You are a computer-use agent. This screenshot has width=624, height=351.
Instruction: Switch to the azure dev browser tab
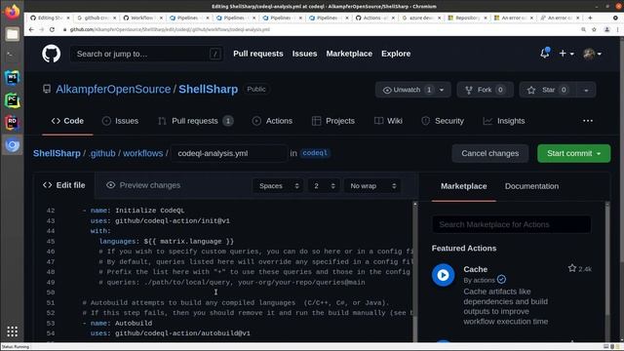pyautogui.click(x=420, y=18)
